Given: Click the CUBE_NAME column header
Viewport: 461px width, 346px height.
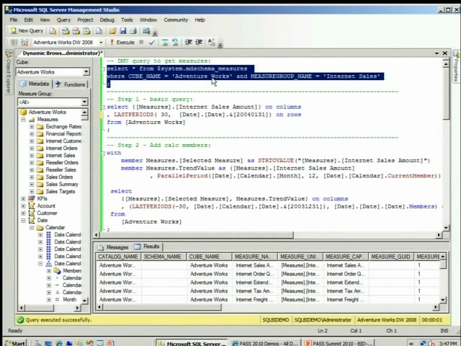Looking at the screenshot, I should [209, 257].
